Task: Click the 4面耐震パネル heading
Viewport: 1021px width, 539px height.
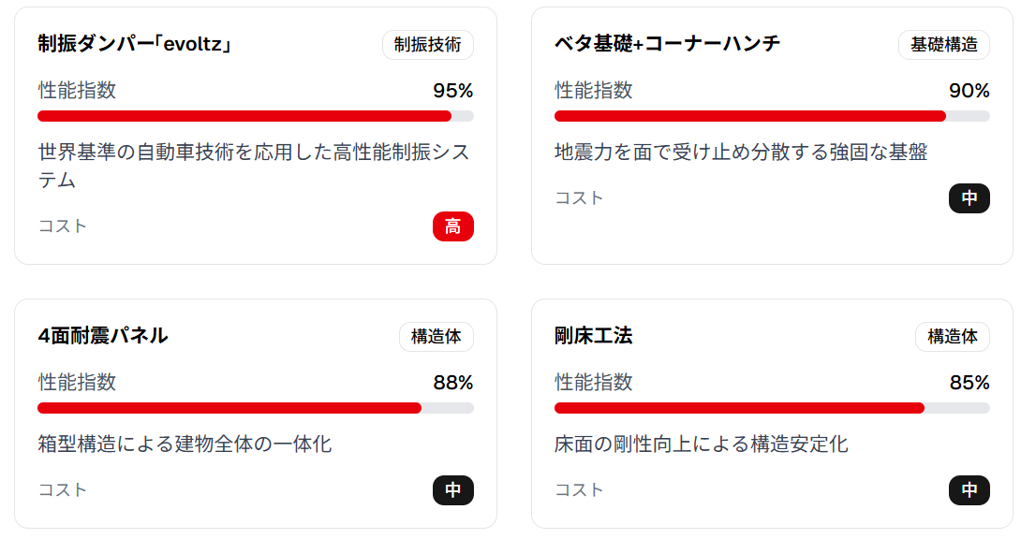Action: pyautogui.click(x=103, y=337)
